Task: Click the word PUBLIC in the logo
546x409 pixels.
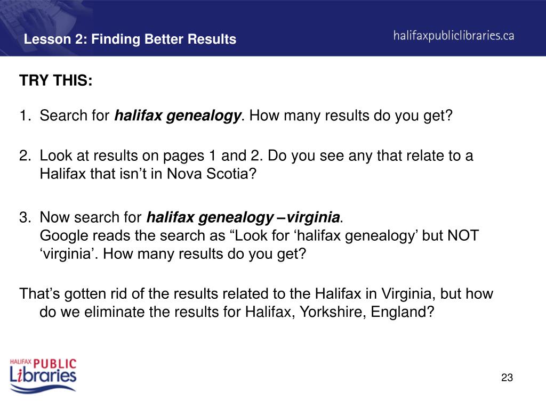Action: (55, 364)
